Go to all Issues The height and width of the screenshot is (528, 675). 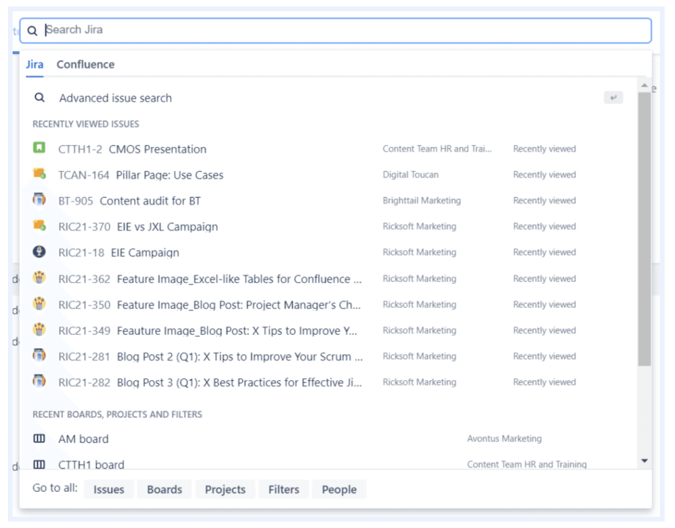(x=109, y=489)
